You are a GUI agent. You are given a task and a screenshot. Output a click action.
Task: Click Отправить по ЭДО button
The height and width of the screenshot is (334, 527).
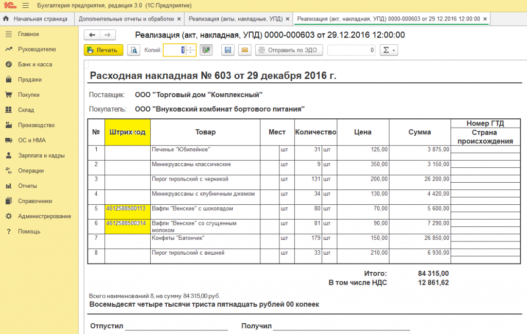pos(289,50)
